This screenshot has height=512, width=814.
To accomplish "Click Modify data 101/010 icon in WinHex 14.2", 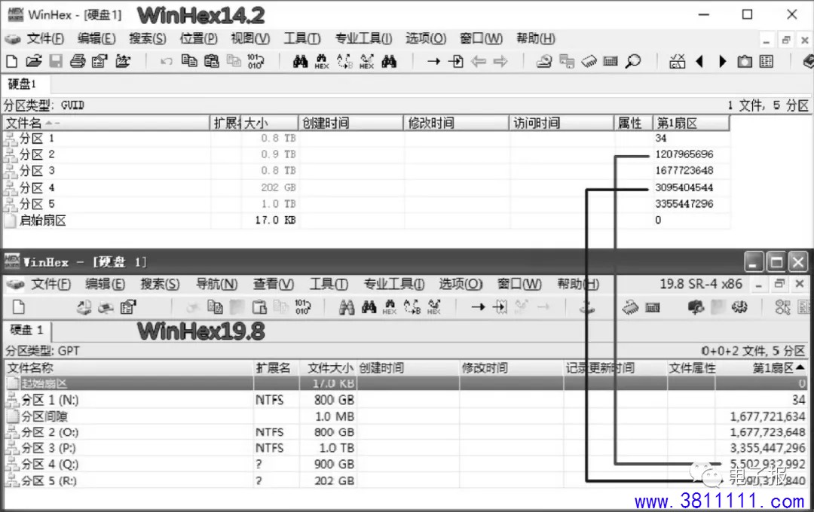I will tap(256, 61).
